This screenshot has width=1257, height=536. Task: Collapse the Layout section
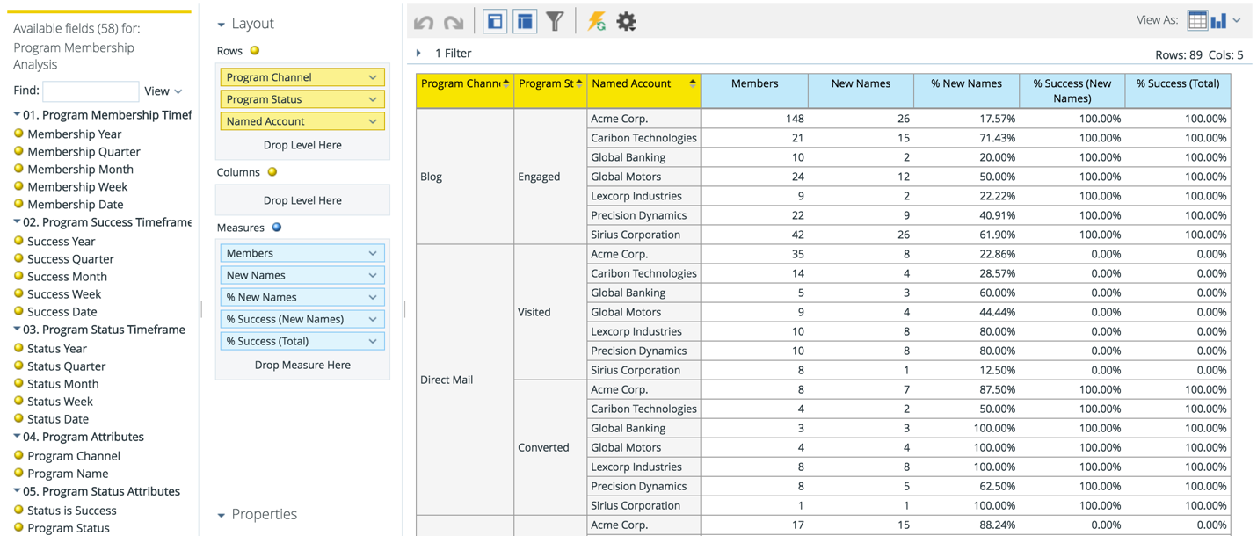click(x=222, y=25)
